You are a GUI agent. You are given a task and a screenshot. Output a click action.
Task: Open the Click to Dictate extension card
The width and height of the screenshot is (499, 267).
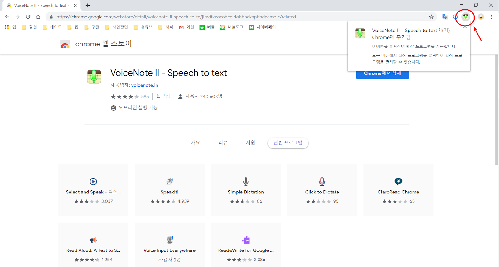[x=322, y=190]
